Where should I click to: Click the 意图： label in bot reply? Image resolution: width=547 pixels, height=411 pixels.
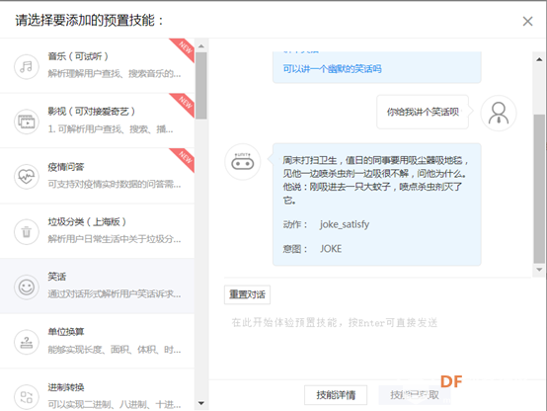pos(295,249)
